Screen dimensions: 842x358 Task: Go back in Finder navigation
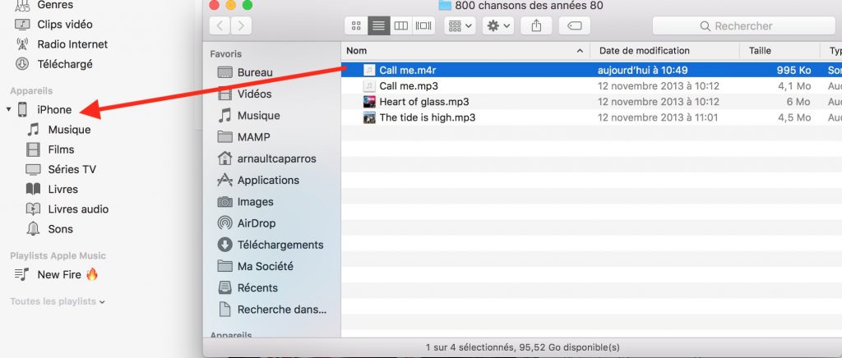220,25
